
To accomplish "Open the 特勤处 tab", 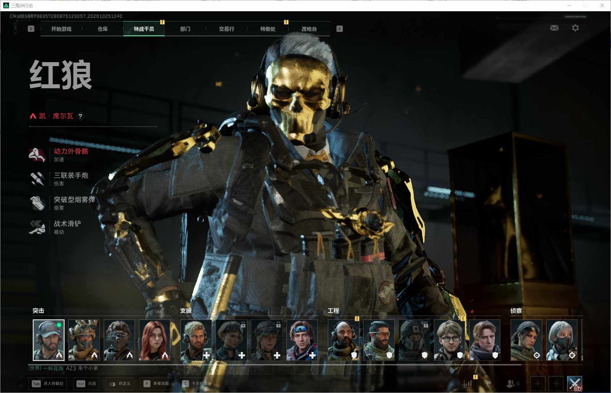I will click(x=268, y=29).
